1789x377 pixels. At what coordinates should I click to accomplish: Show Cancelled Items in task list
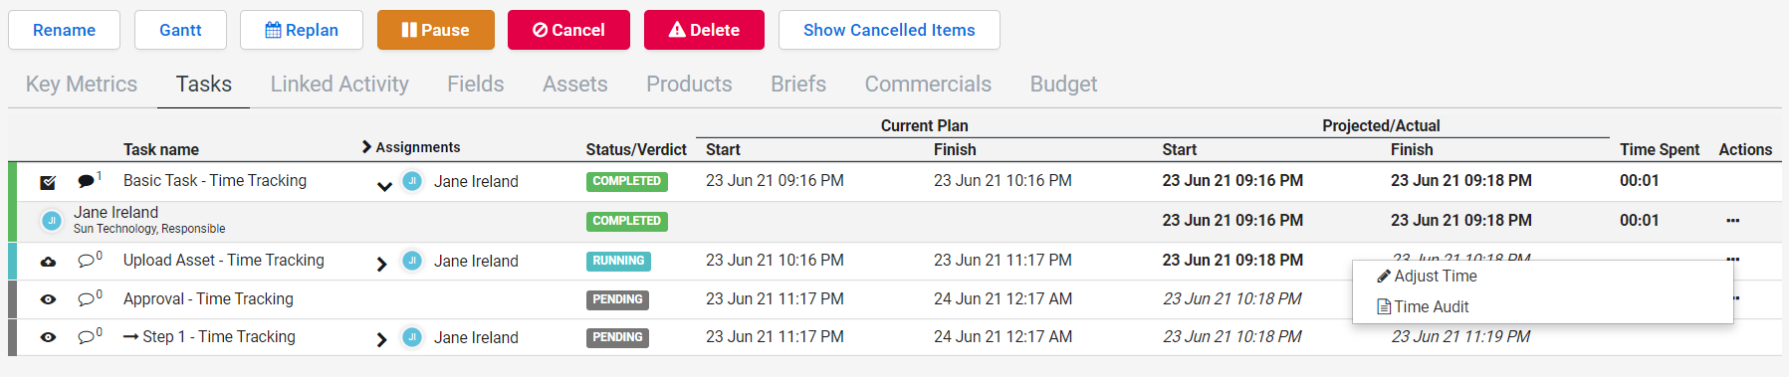889,30
